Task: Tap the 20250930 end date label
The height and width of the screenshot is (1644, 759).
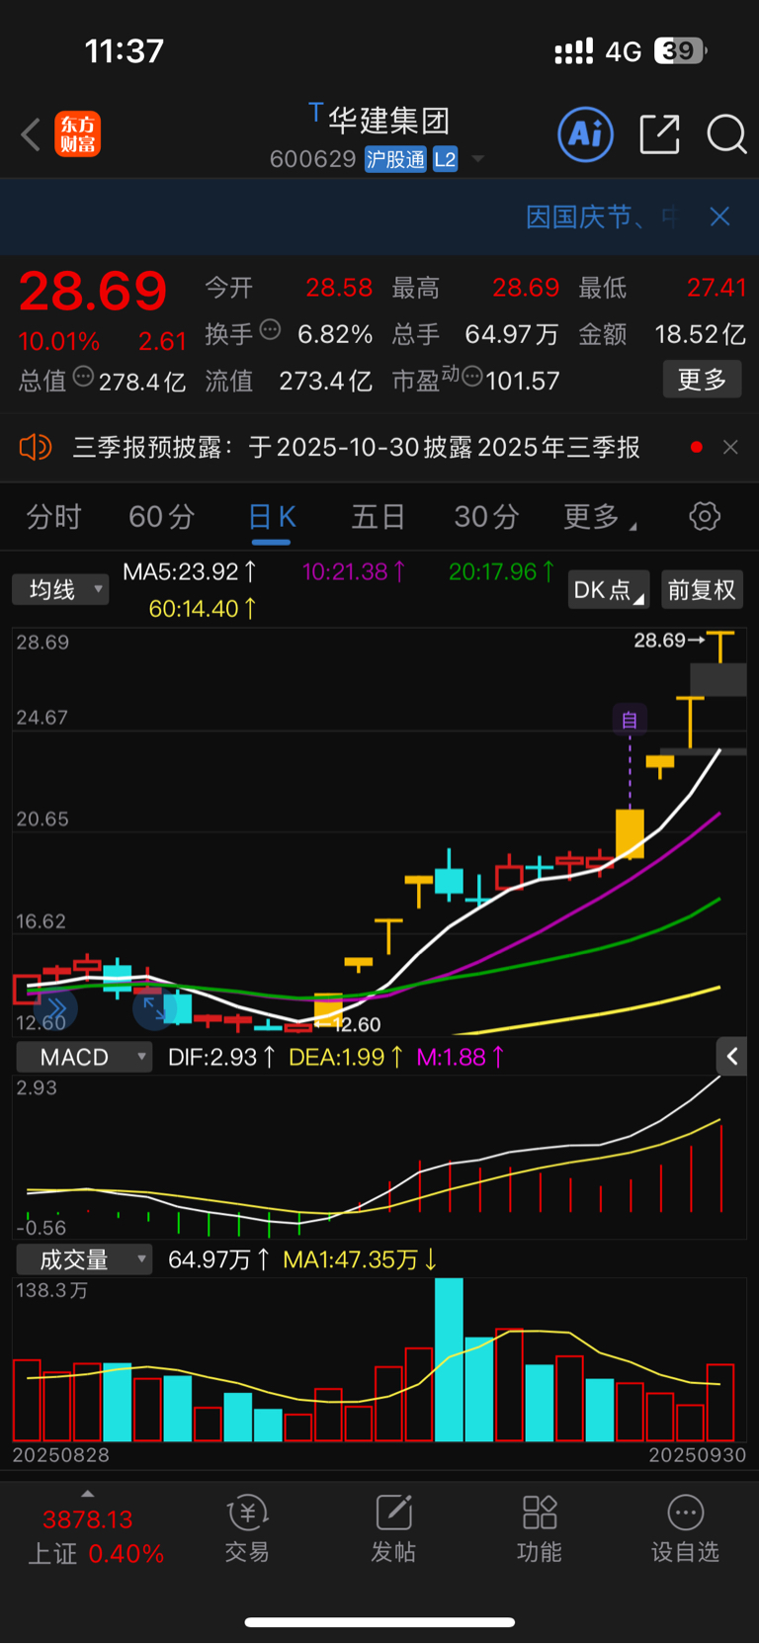Action: (698, 1455)
